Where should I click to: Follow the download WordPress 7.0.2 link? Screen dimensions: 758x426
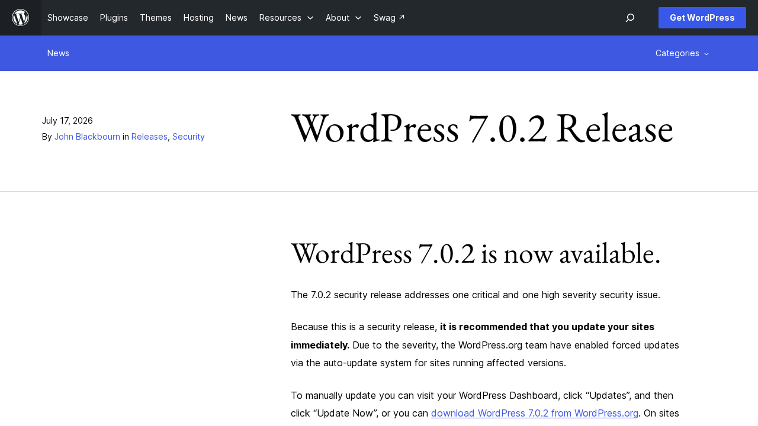535,413
